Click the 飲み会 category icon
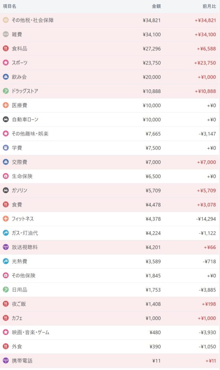Image resolution: width=220 pixels, height=370 pixels. pos(6,77)
